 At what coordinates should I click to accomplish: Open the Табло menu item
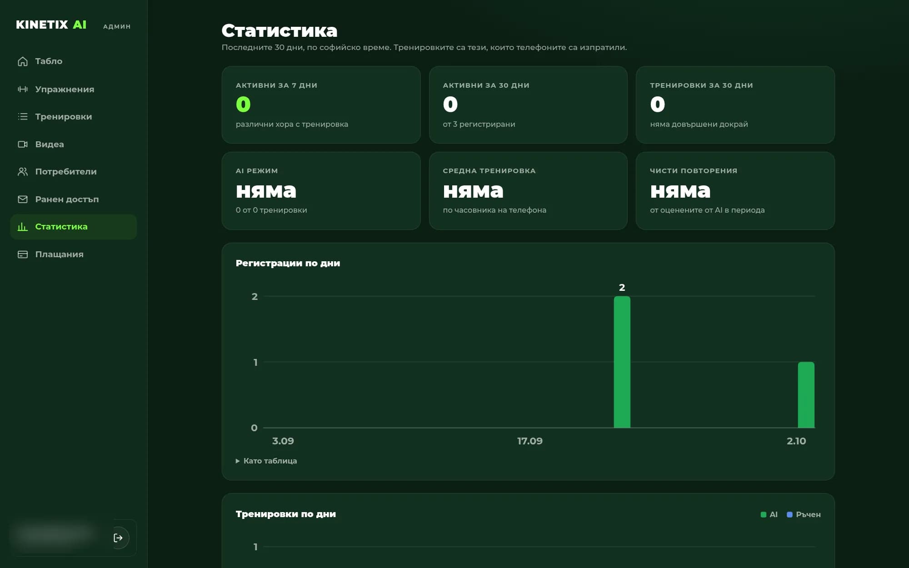[73, 61]
